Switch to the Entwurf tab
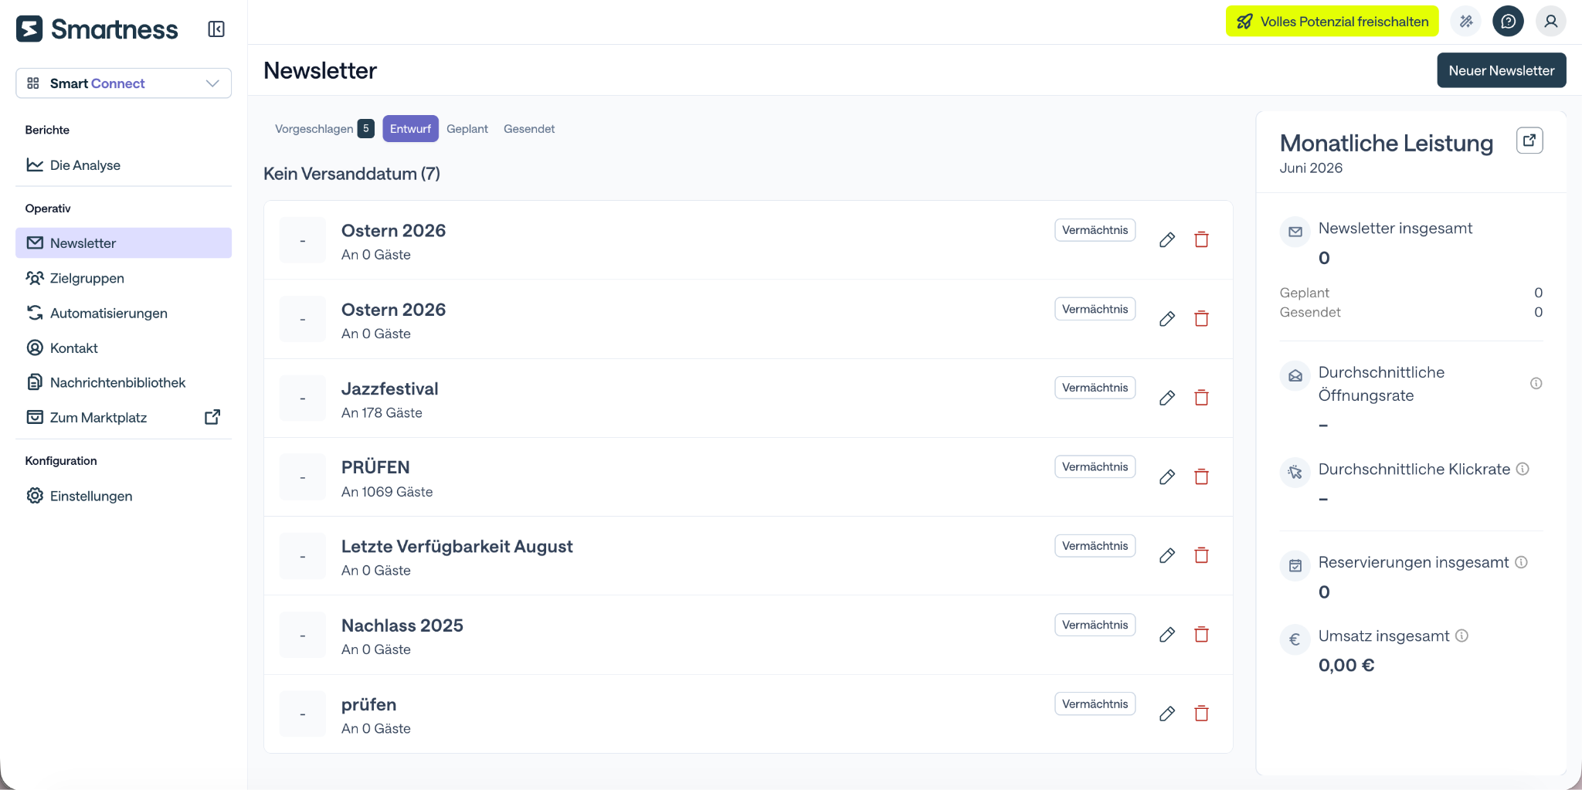The width and height of the screenshot is (1582, 790). click(x=410, y=129)
